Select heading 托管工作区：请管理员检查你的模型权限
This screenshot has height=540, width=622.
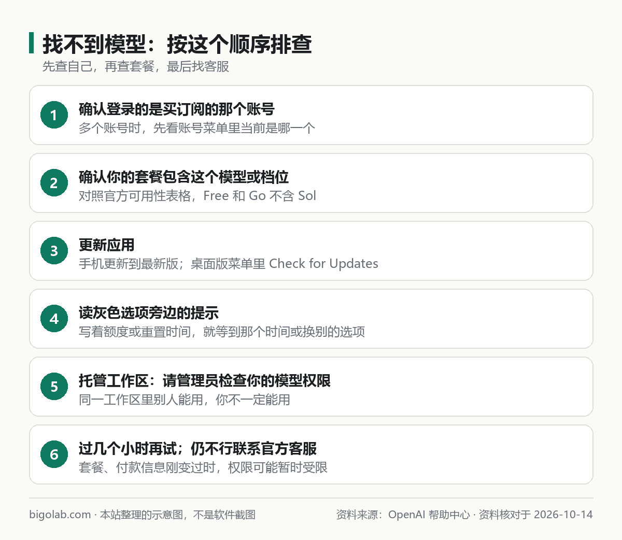tap(205, 381)
